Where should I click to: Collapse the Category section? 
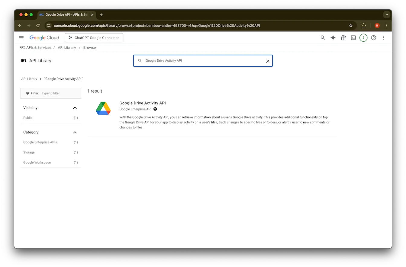75,132
